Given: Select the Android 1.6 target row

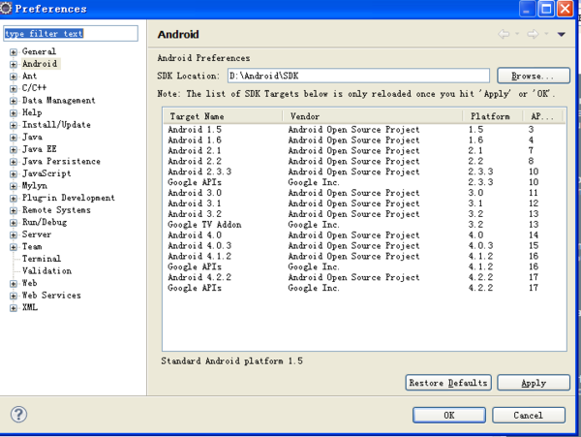Looking at the screenshot, I should [x=364, y=140].
